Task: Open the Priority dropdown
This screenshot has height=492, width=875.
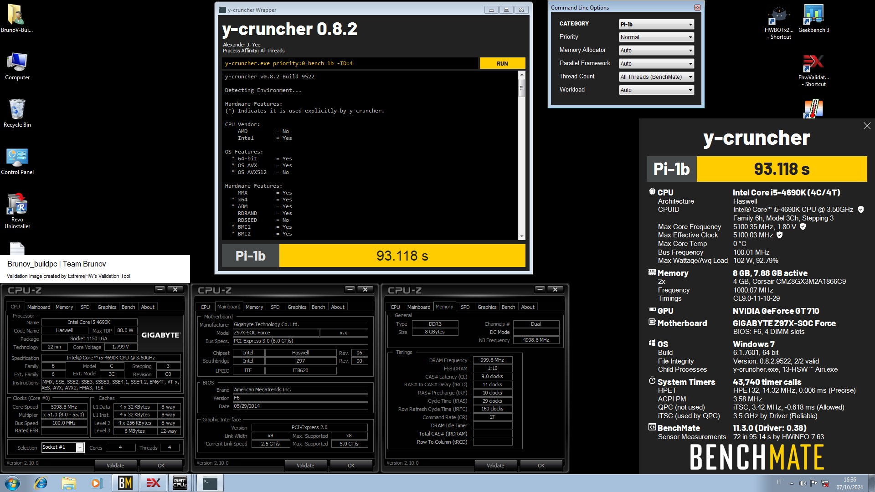Action: [656, 37]
